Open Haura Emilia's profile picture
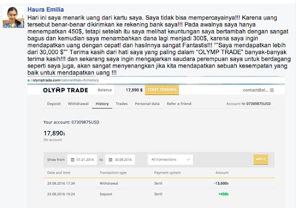296x208 pixels. [x=13, y=17]
